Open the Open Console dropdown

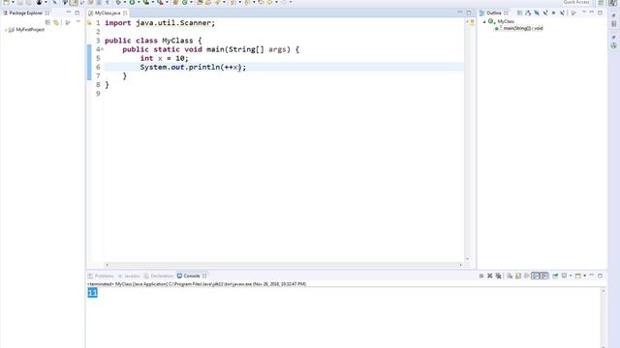tap(584, 275)
